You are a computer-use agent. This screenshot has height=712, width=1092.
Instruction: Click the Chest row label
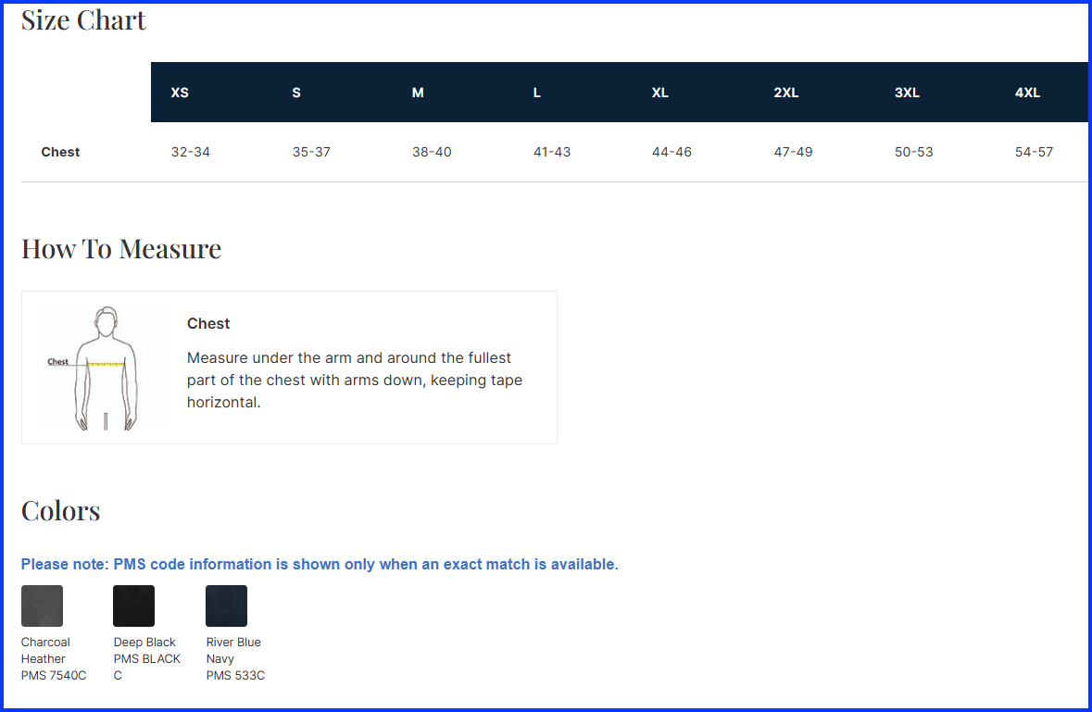coord(60,152)
